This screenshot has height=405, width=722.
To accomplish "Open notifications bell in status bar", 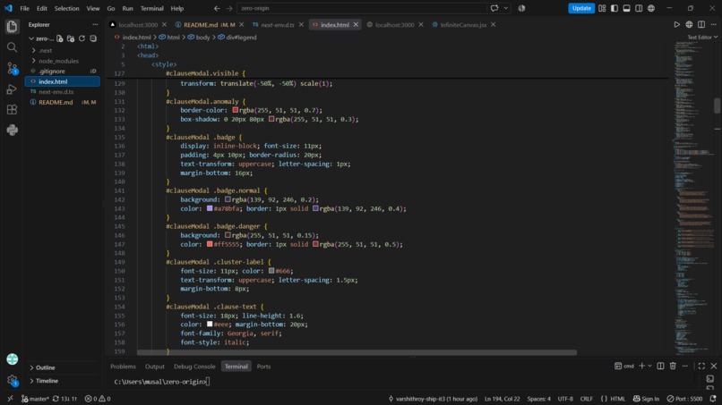I will coord(713,399).
